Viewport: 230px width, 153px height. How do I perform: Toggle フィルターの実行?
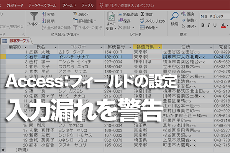point(87,28)
